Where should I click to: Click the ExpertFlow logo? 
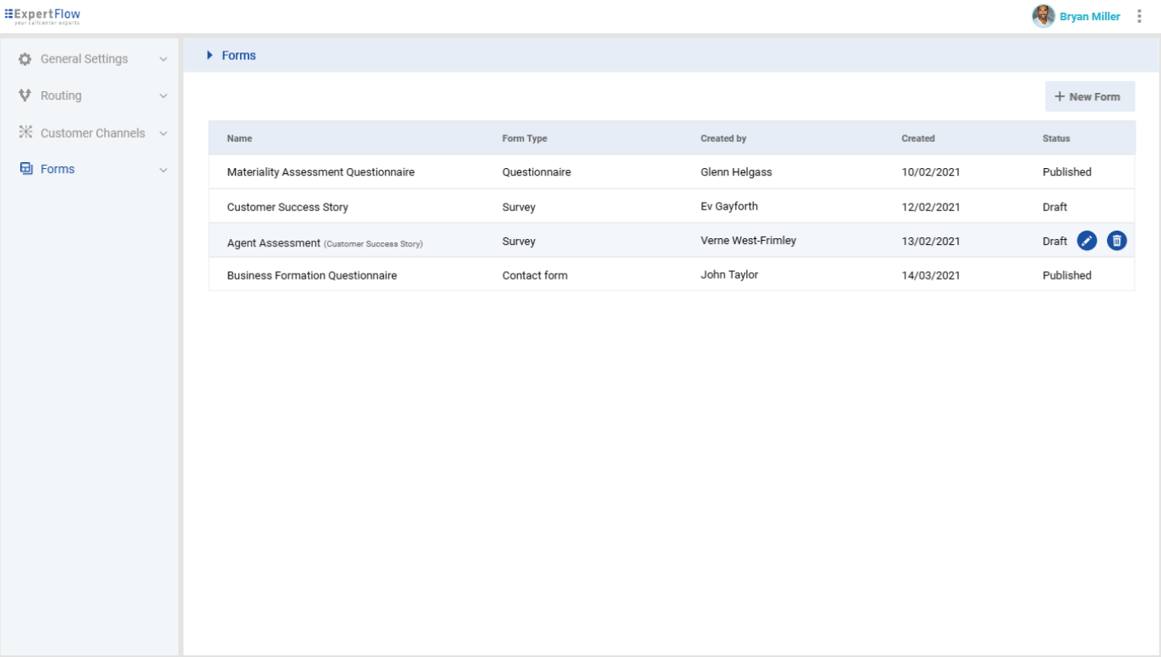click(42, 14)
